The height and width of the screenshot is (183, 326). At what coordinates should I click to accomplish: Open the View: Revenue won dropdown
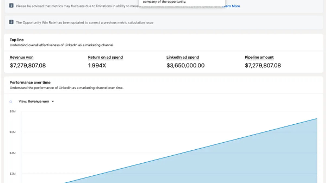pyautogui.click(x=36, y=101)
